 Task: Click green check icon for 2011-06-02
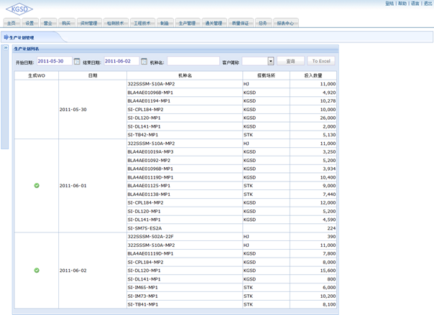click(x=37, y=271)
